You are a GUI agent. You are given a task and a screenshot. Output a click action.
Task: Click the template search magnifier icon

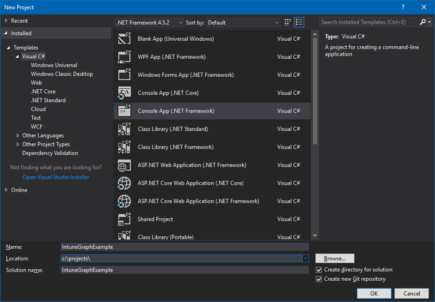[x=422, y=22]
